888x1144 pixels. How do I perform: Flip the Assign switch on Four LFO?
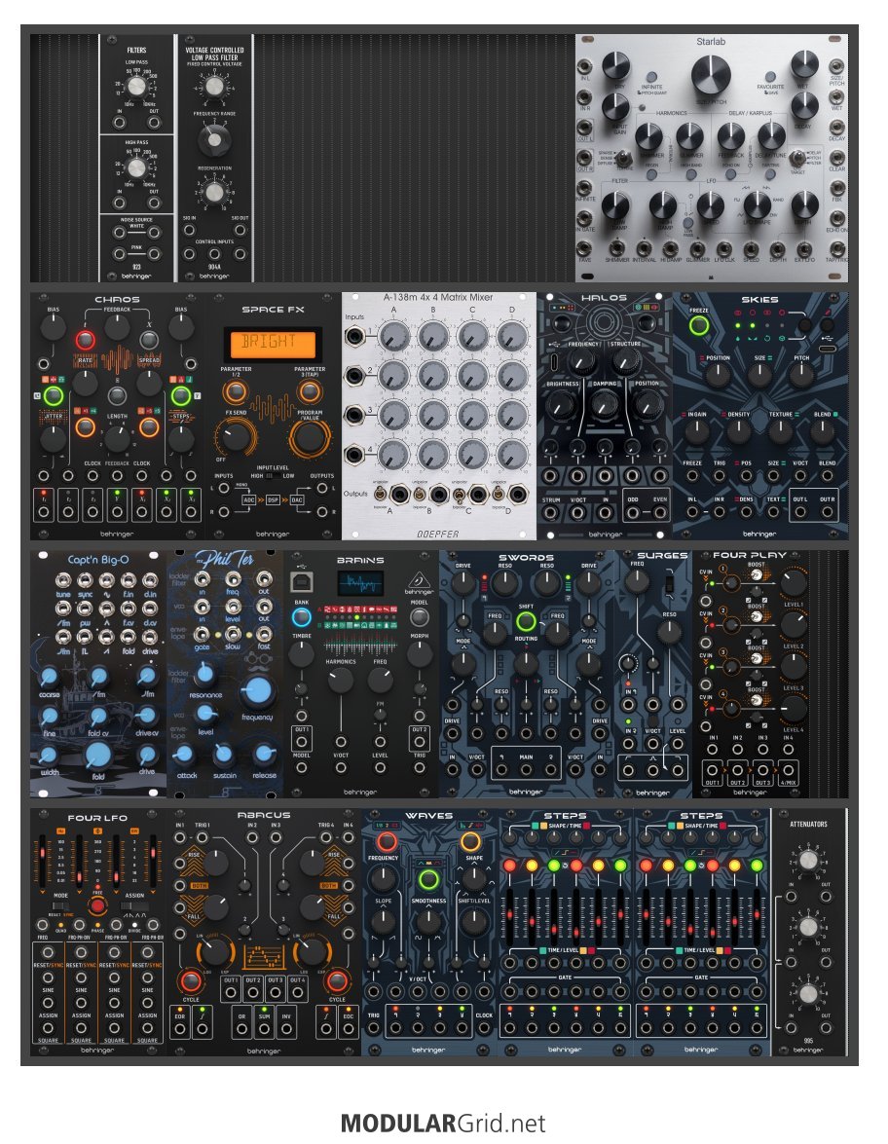(x=134, y=906)
